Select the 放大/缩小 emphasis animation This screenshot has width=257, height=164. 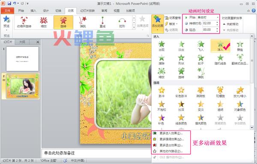[240, 92]
